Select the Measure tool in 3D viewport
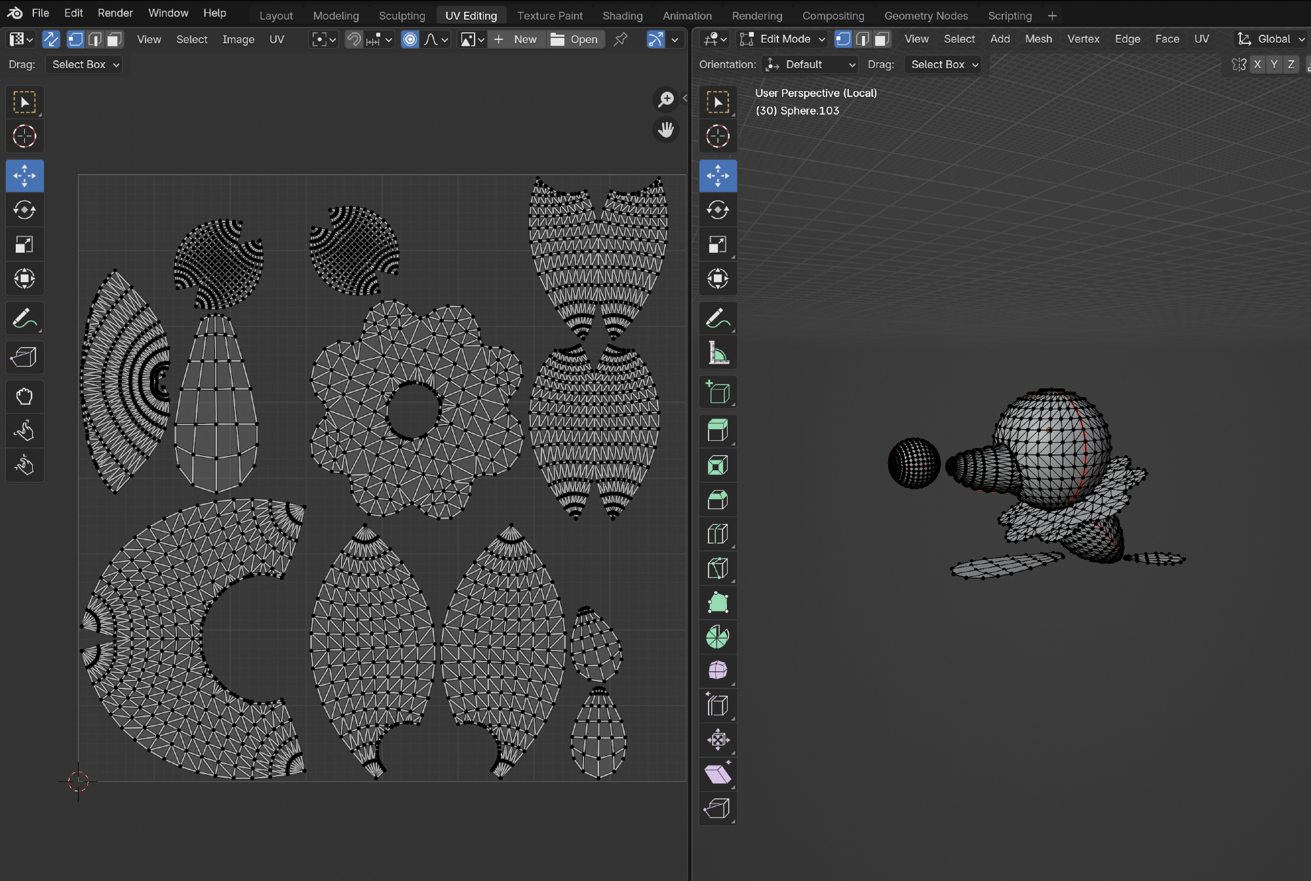This screenshot has height=881, width=1311. tap(718, 354)
